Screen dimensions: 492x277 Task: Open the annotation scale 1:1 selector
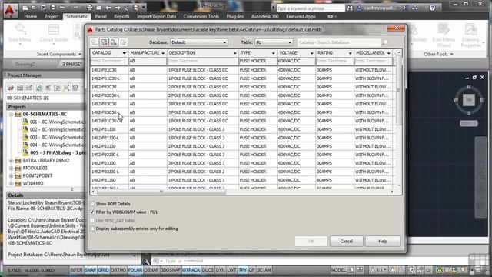pos(379,270)
